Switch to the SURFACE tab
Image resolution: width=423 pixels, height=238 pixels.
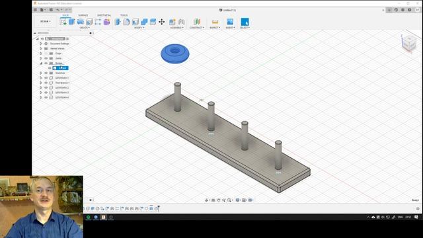point(83,15)
